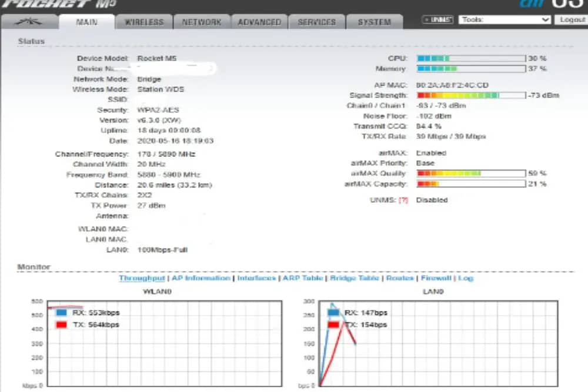Click the airMAX Quality bar
The image size is (588, 392).
472,173
